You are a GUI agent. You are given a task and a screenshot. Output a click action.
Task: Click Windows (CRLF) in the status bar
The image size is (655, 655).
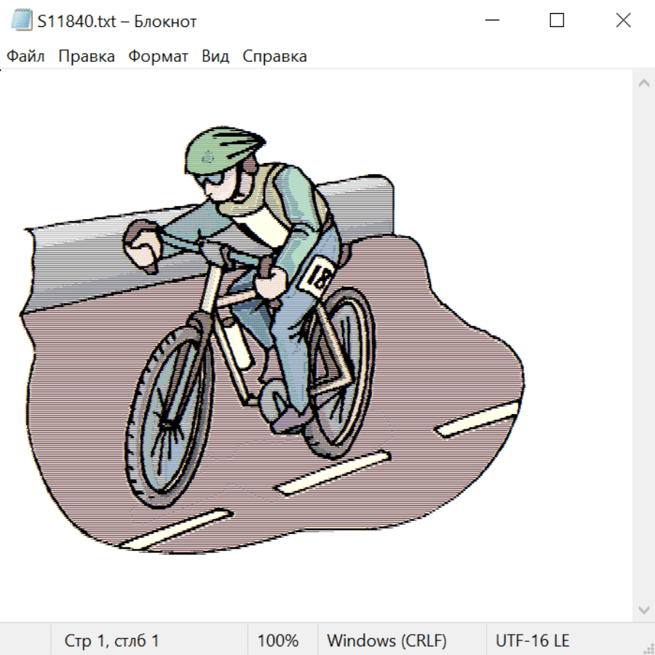(386, 641)
